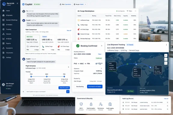The width and height of the screenshot is (173, 115).
Task: Click the Reports icon in sidebar
Action: click(3, 43)
